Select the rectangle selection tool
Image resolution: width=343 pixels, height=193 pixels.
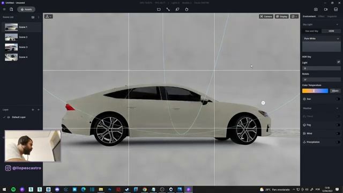pos(159,10)
